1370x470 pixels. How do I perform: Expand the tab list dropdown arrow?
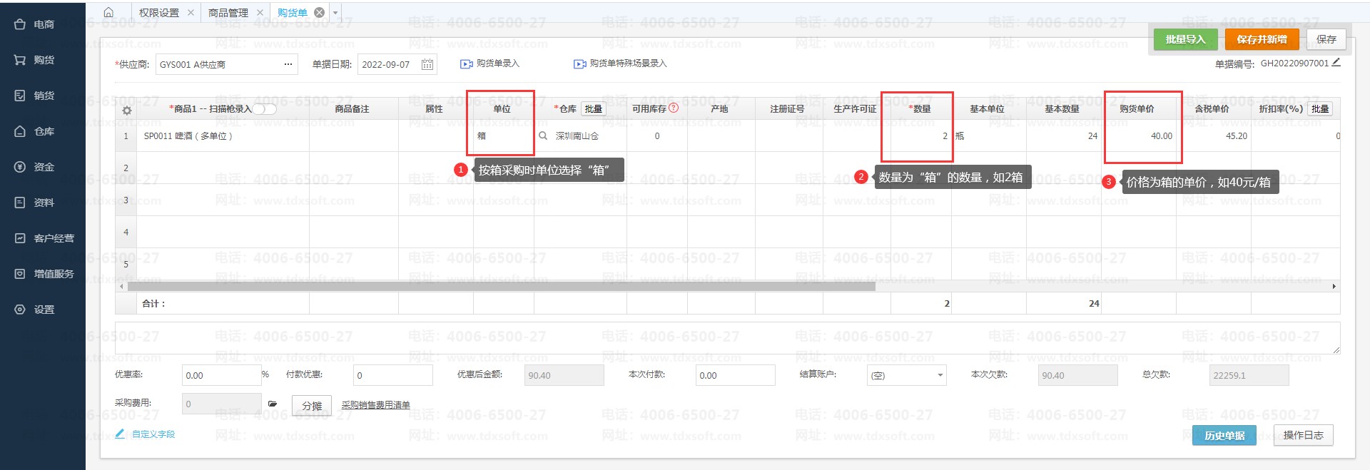335,13
